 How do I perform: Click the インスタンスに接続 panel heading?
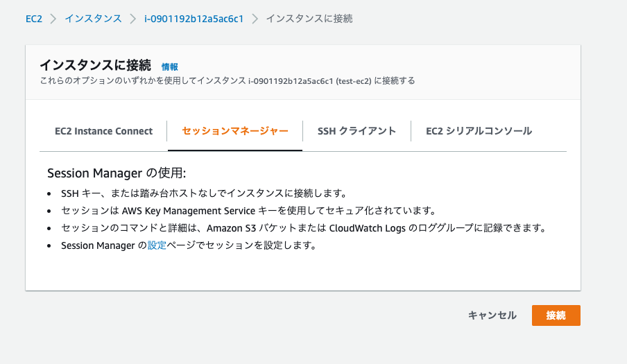pos(95,65)
